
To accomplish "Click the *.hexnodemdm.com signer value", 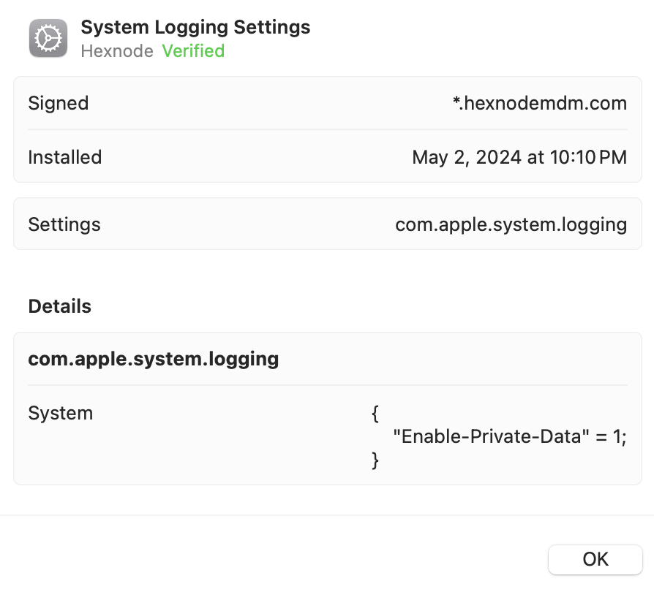I will (x=540, y=103).
